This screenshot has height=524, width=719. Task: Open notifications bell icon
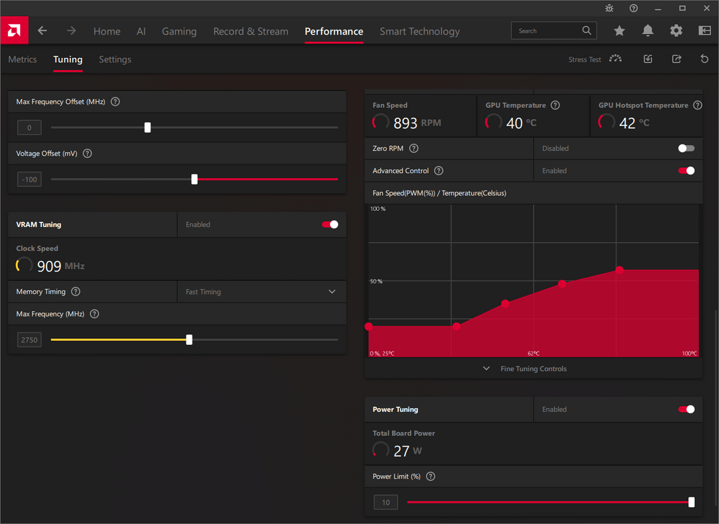648,31
